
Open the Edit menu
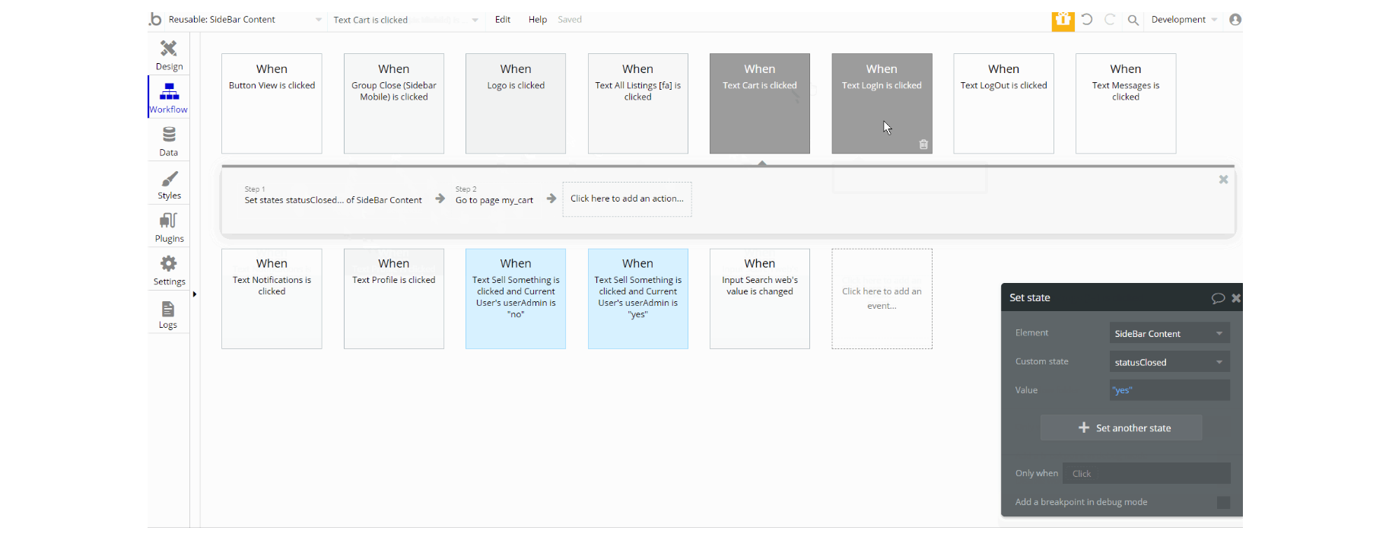(x=503, y=20)
